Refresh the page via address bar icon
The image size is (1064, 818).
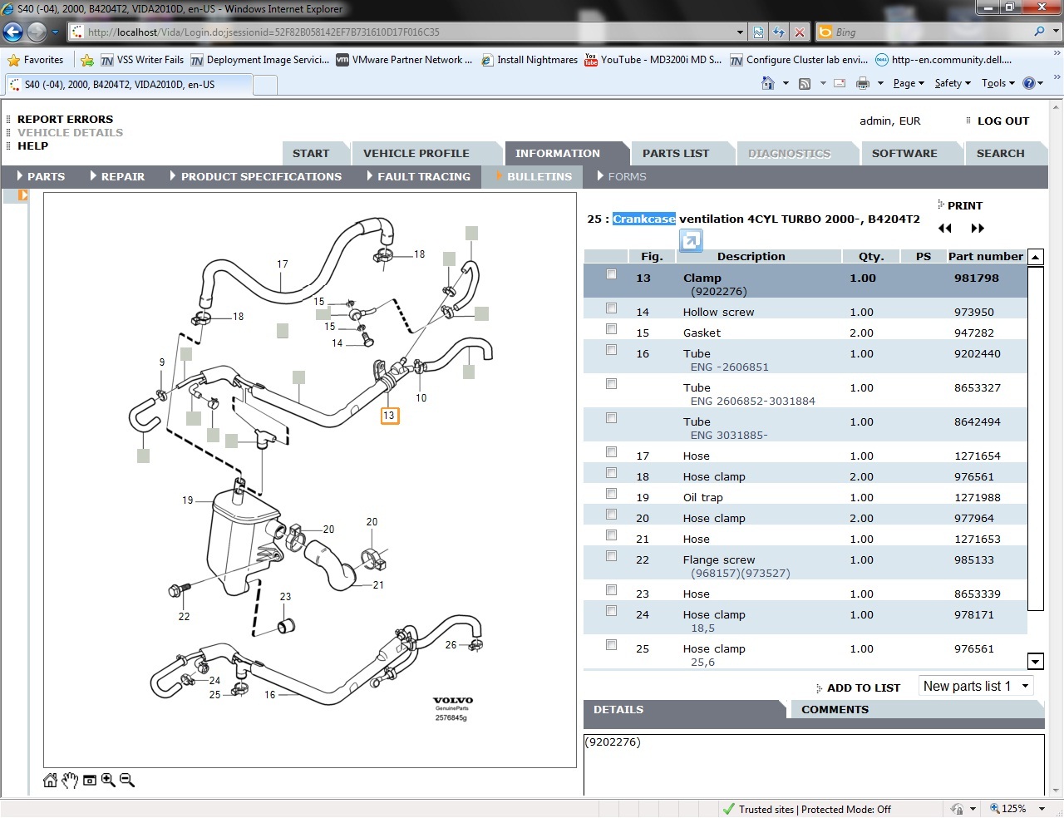click(779, 32)
